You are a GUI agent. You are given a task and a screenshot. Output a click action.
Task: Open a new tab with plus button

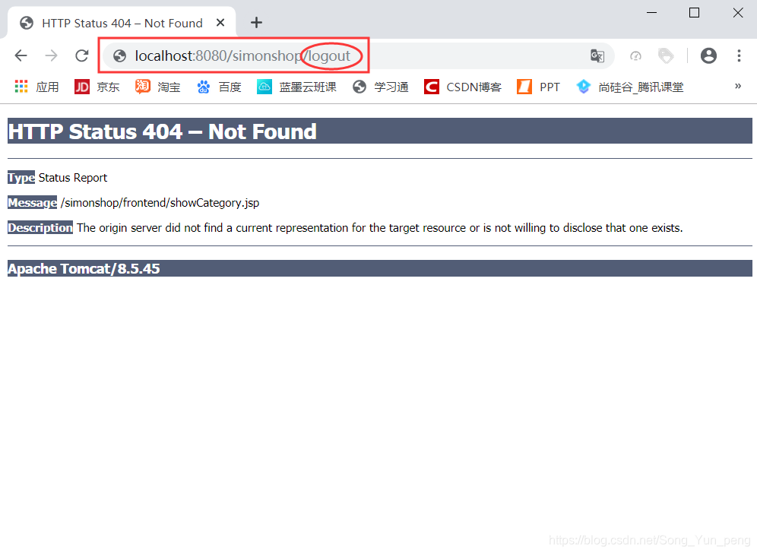pyautogui.click(x=256, y=23)
